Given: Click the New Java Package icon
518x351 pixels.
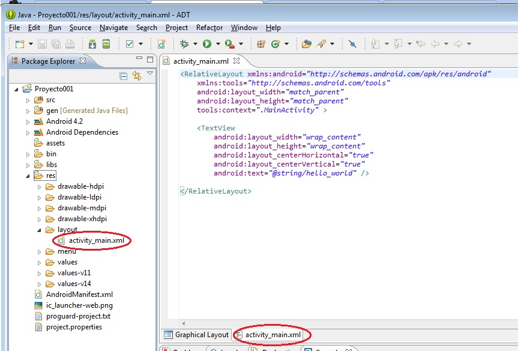Looking at the screenshot, I should (x=261, y=44).
